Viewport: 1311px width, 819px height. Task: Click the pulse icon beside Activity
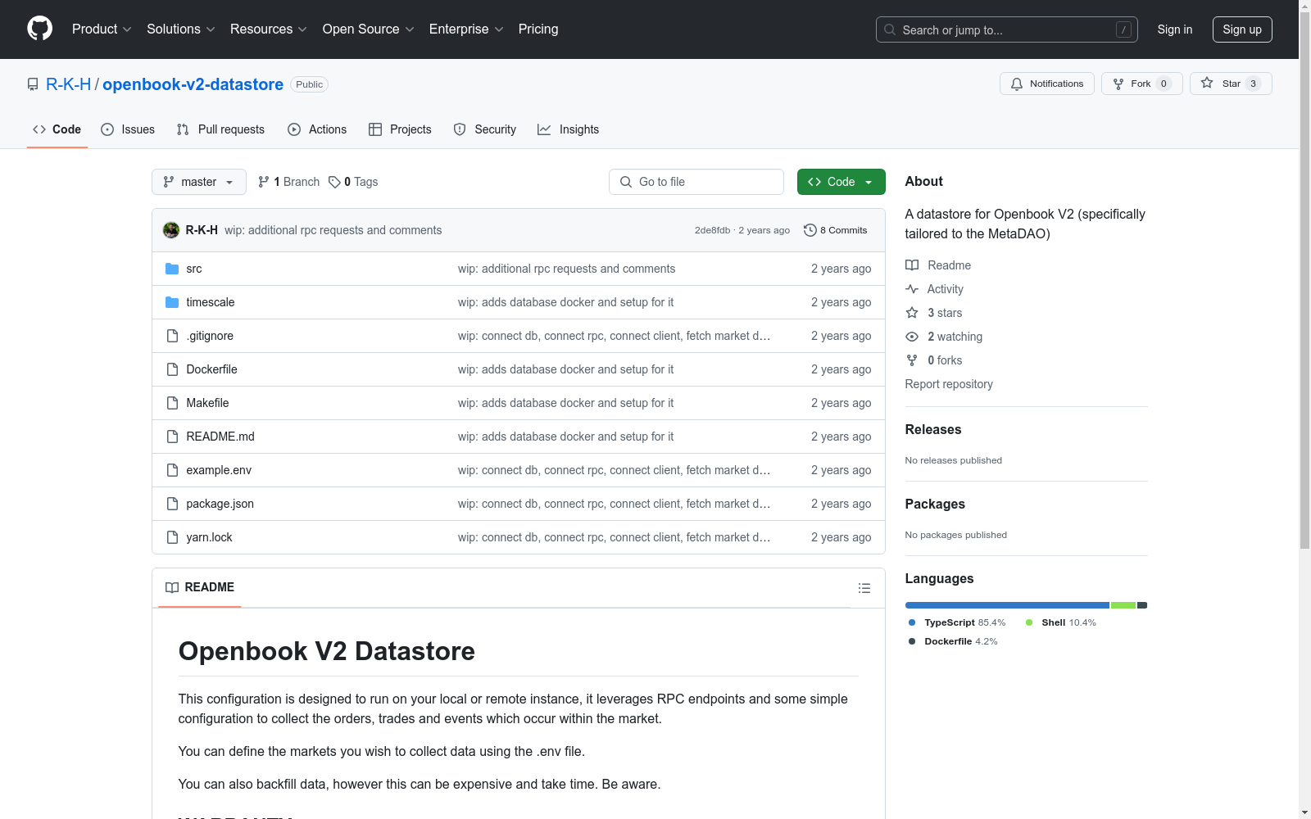(x=912, y=289)
